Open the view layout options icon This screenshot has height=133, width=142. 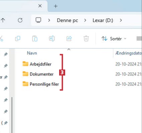pyautogui.click(x=139, y=39)
